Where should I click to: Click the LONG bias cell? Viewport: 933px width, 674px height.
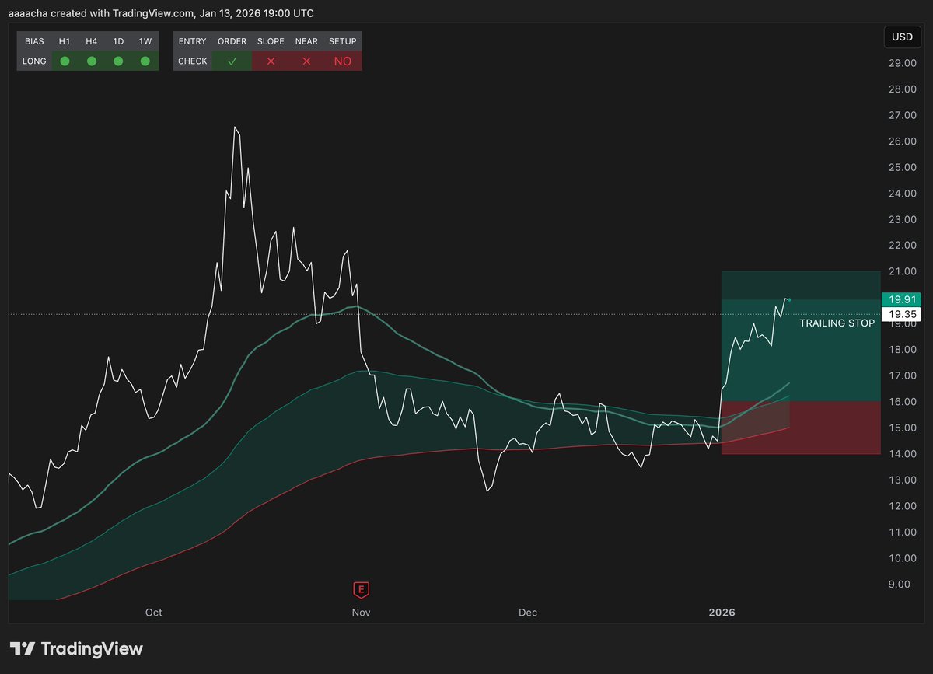[34, 61]
